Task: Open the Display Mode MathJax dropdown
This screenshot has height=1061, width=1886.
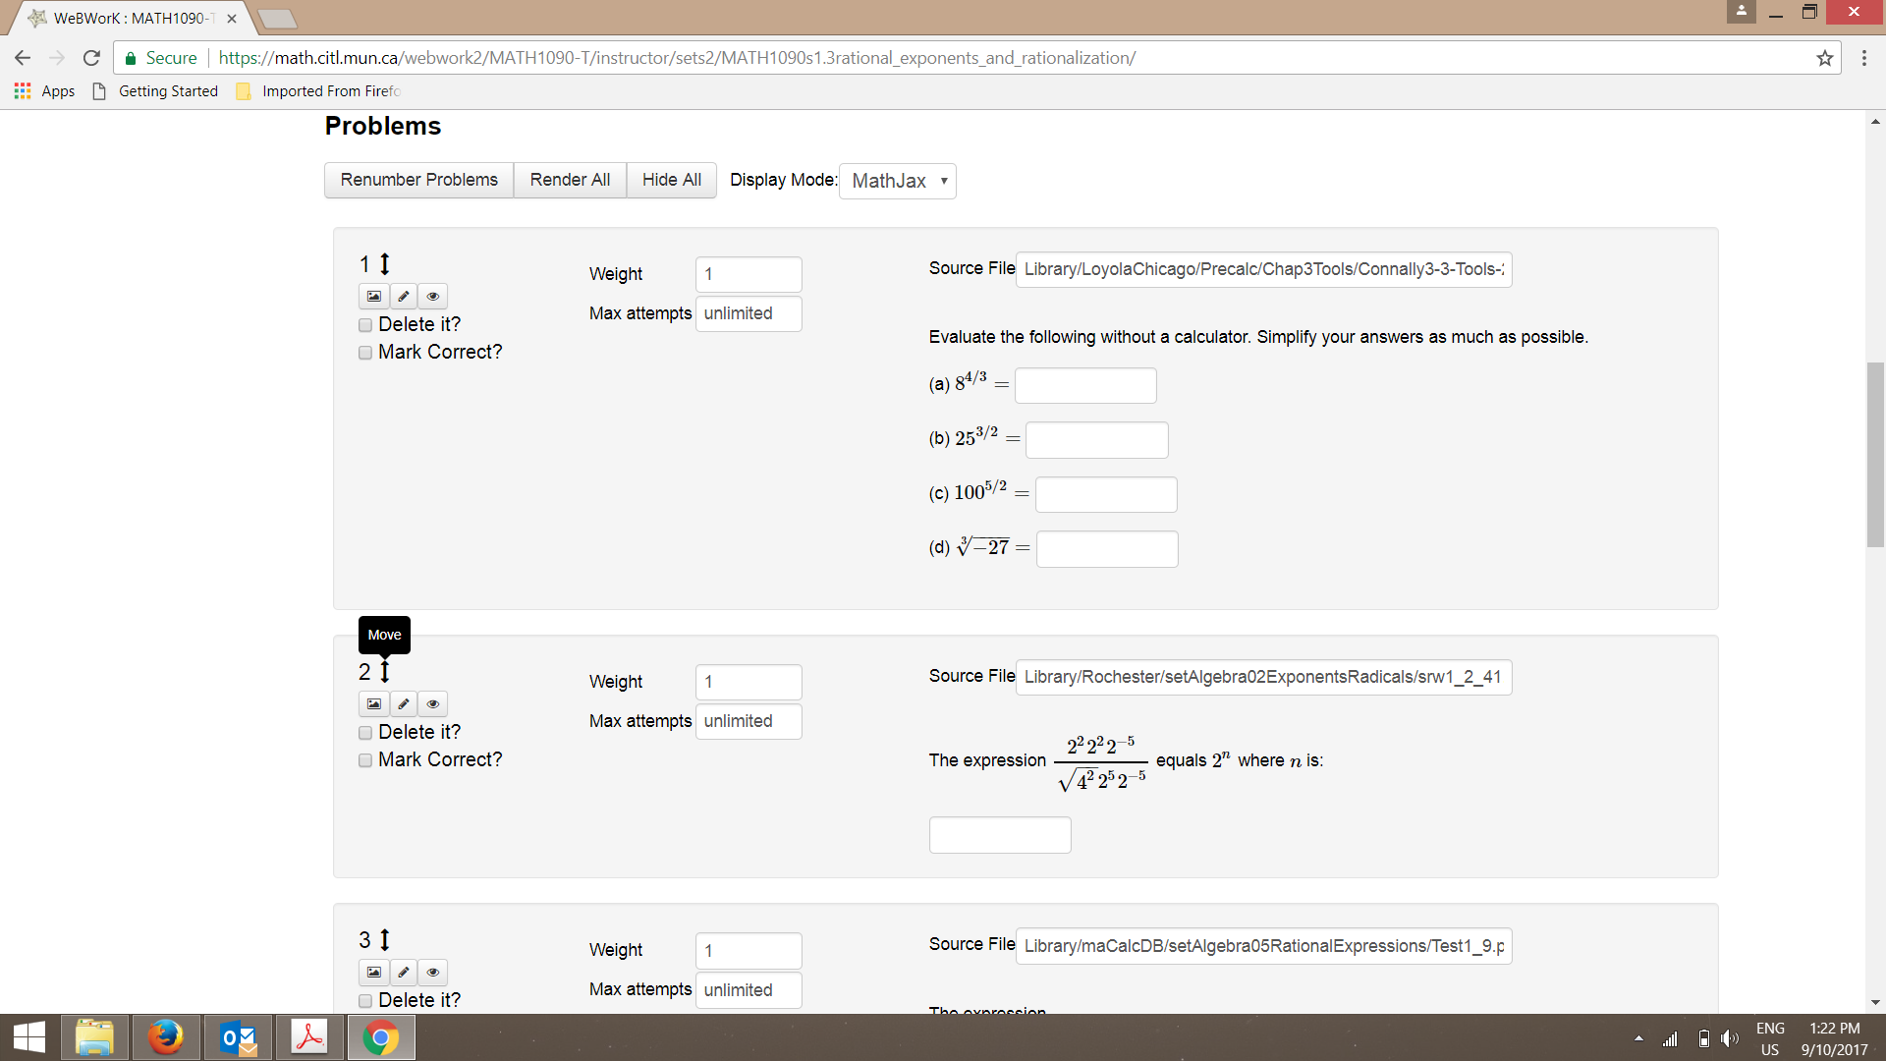Action: coord(898,181)
